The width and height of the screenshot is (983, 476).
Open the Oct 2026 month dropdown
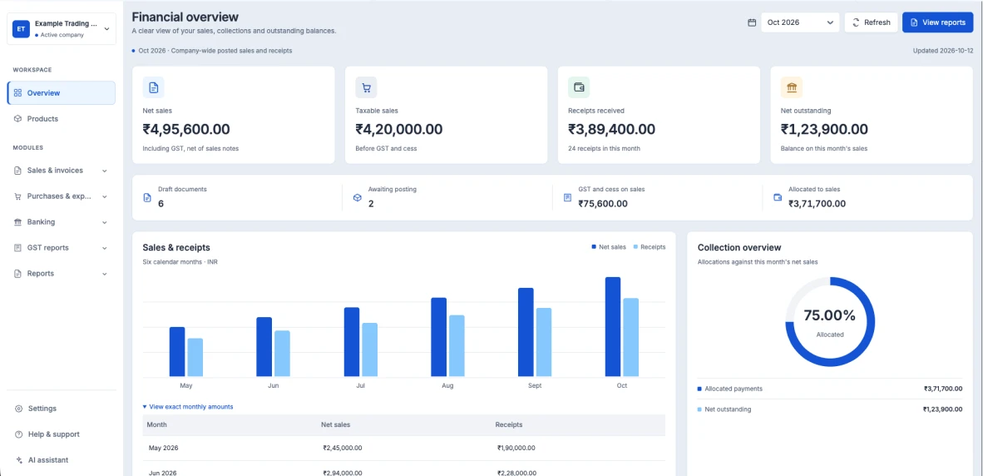tap(800, 22)
